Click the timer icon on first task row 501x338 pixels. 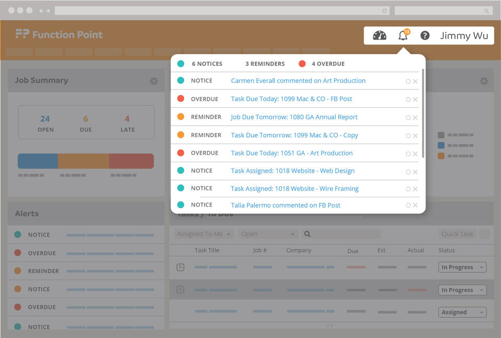[181, 267]
